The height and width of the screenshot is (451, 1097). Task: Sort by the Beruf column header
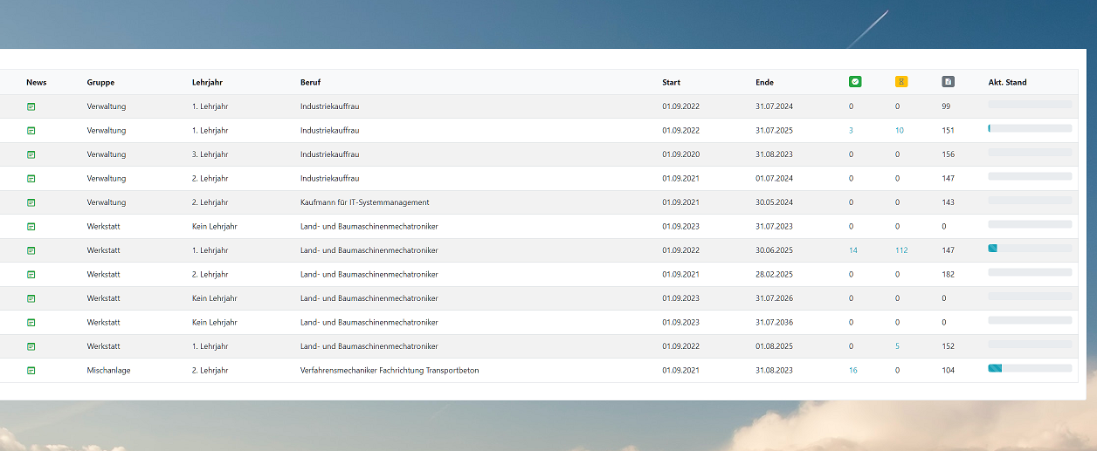pos(310,82)
